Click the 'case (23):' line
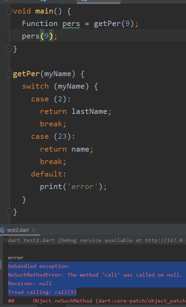 [53, 136]
